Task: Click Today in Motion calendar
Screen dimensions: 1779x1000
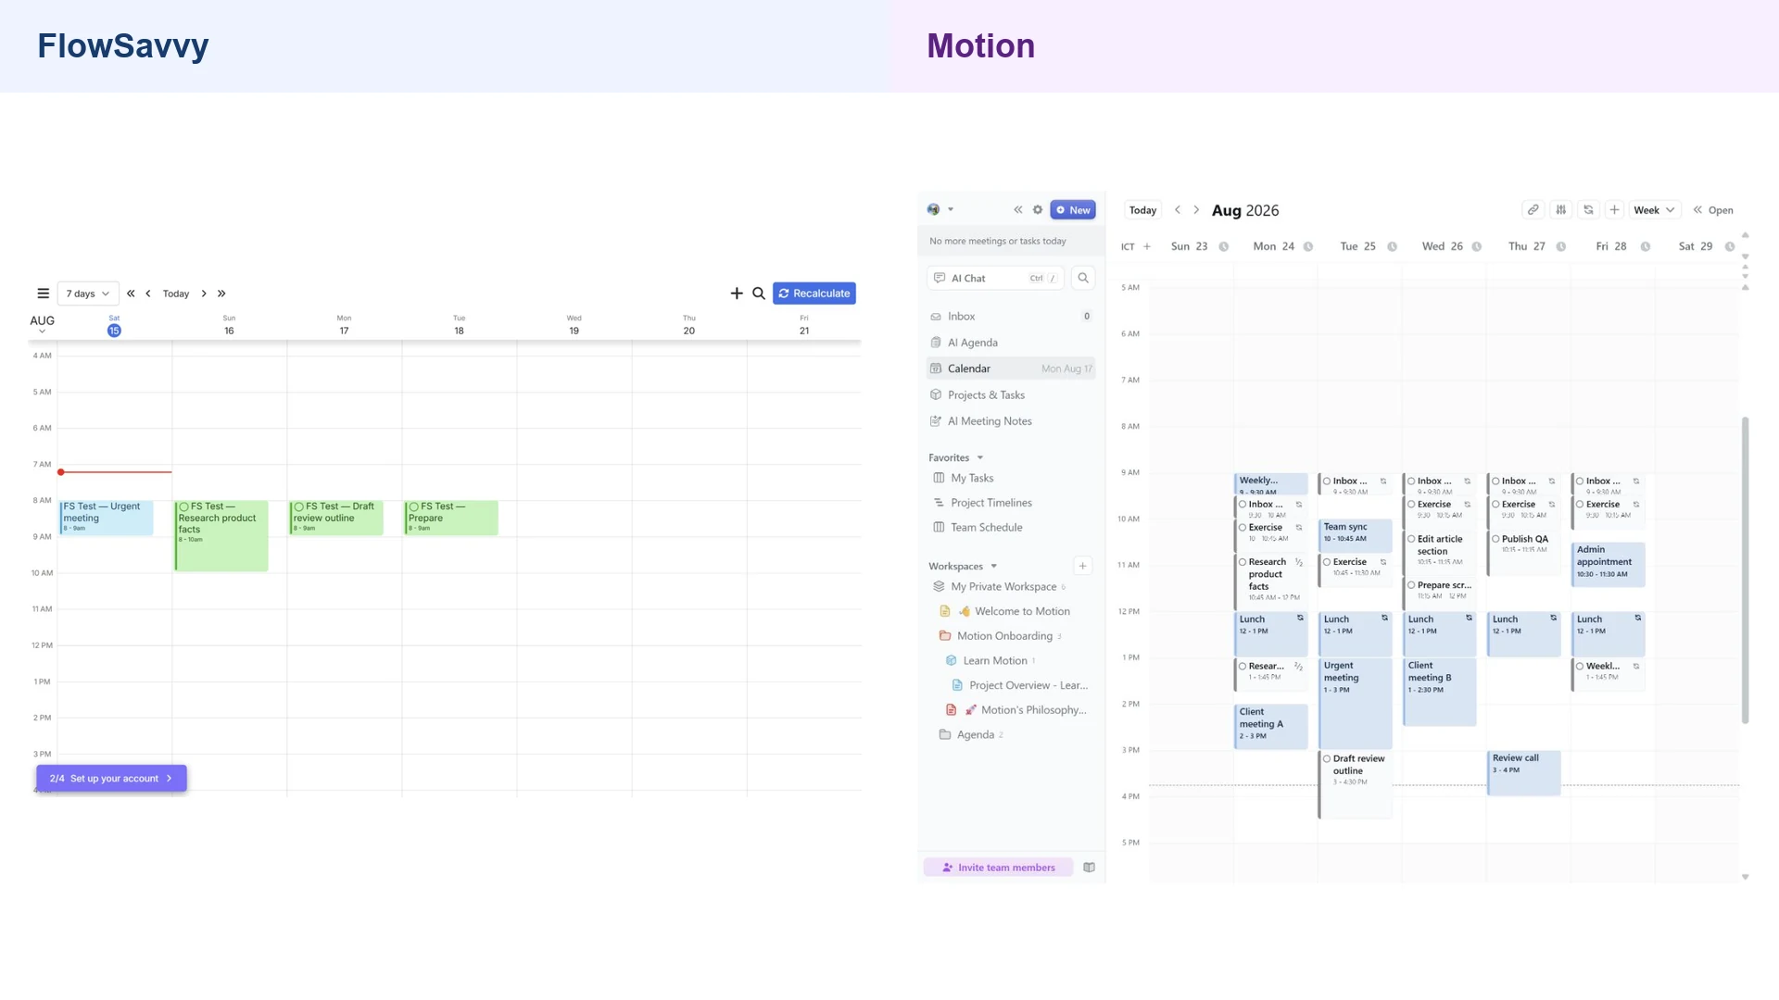Action: coord(1142,210)
